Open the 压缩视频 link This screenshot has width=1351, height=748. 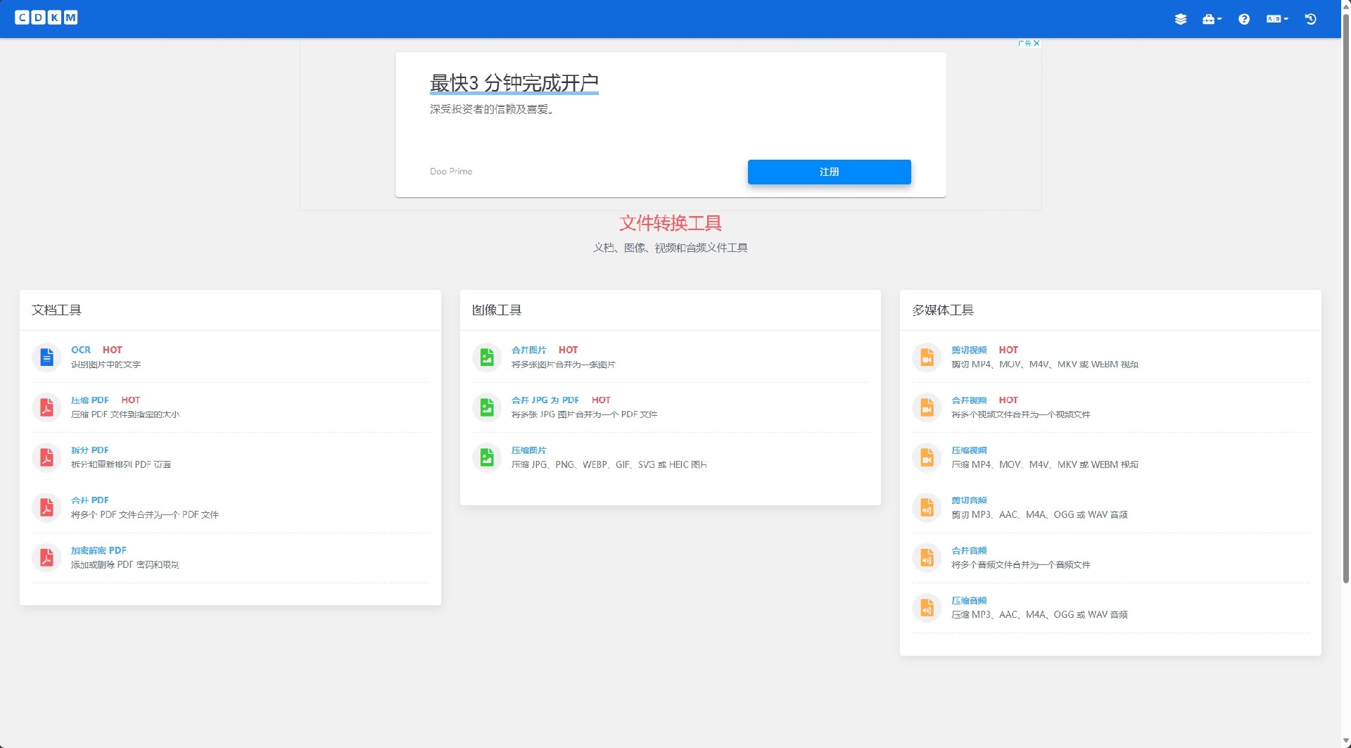969,450
